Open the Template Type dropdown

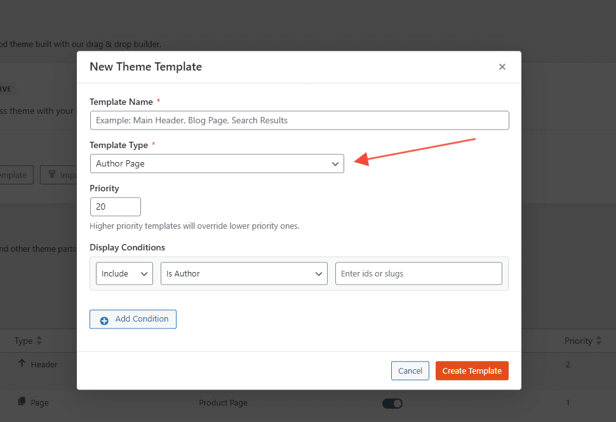tap(217, 163)
